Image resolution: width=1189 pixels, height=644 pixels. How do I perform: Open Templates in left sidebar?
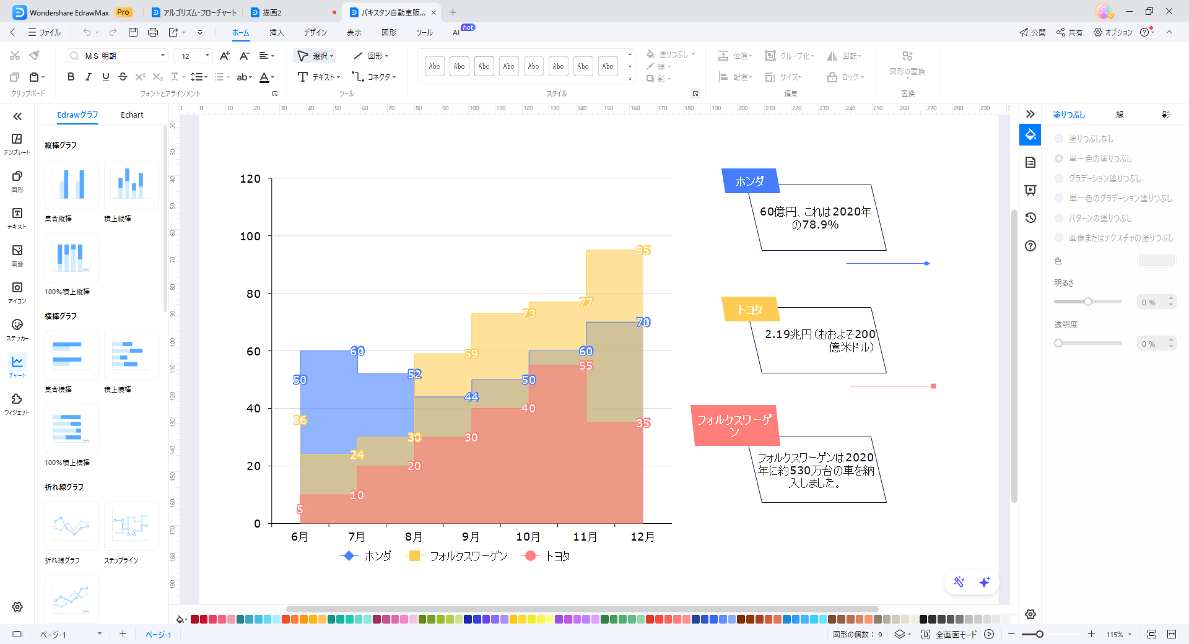17,144
